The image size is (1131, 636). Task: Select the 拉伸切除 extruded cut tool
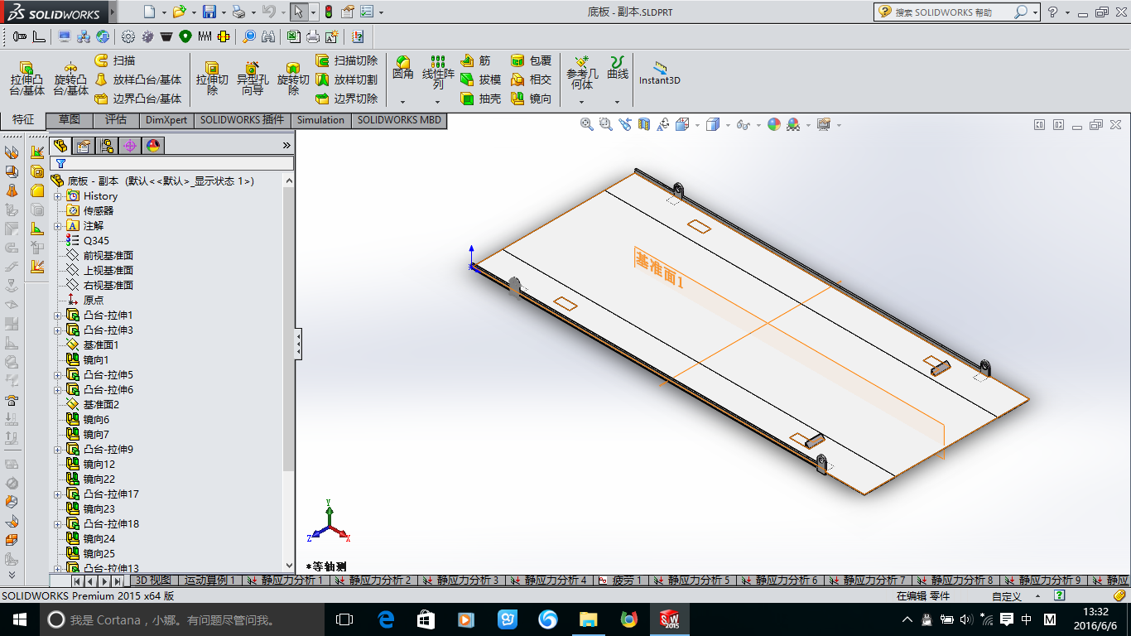212,78
